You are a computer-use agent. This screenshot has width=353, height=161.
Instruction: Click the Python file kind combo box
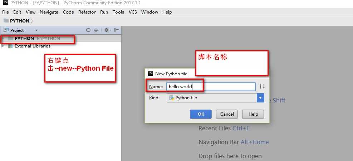coord(215,98)
